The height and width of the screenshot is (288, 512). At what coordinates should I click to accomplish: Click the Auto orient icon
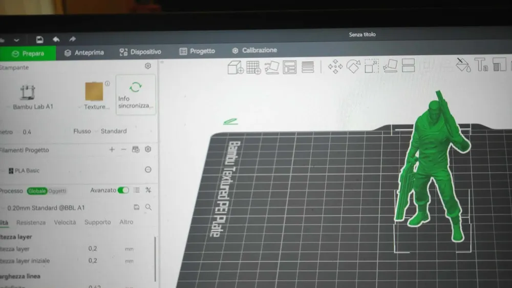tap(271, 67)
